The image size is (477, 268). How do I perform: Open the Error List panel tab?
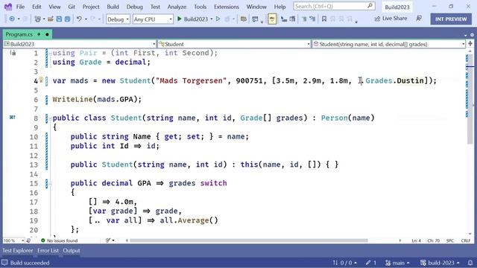pyautogui.click(x=48, y=251)
